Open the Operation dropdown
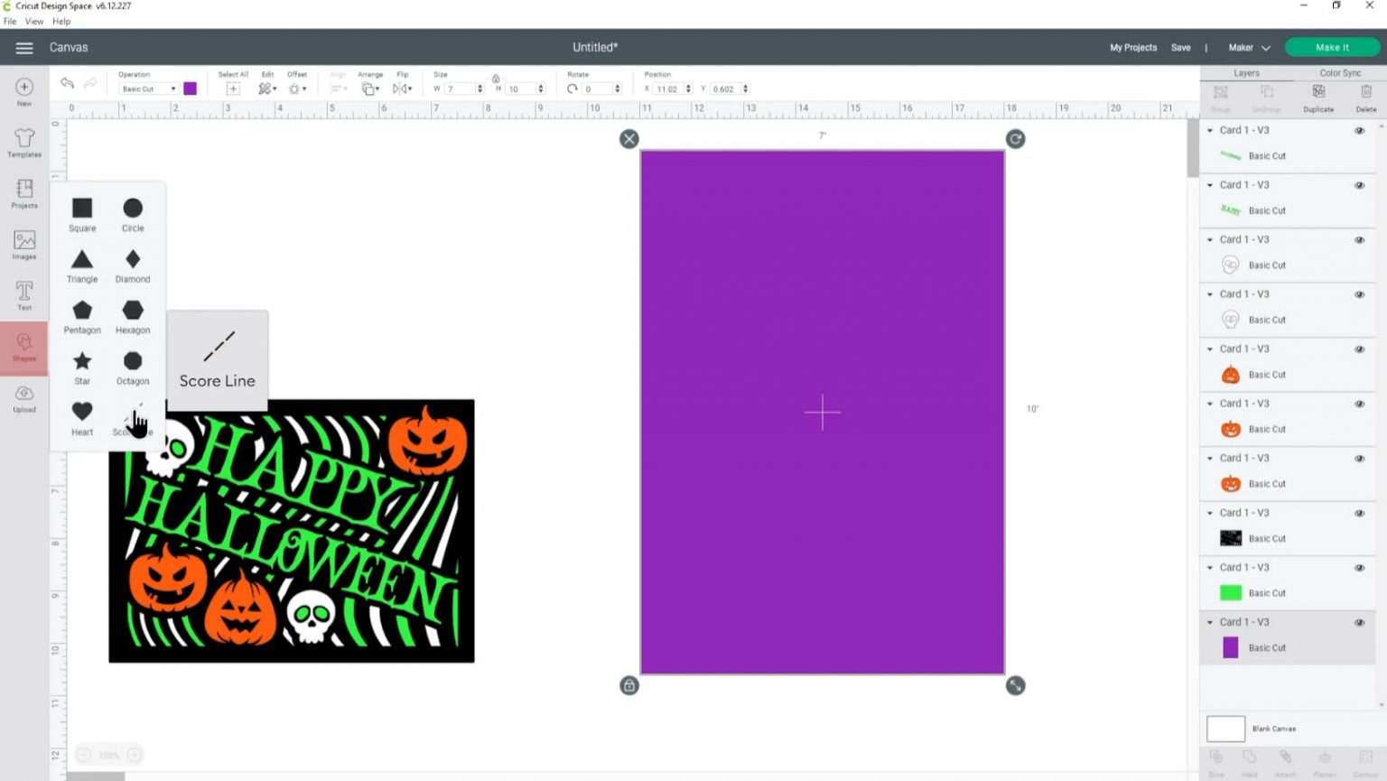 [x=149, y=88]
